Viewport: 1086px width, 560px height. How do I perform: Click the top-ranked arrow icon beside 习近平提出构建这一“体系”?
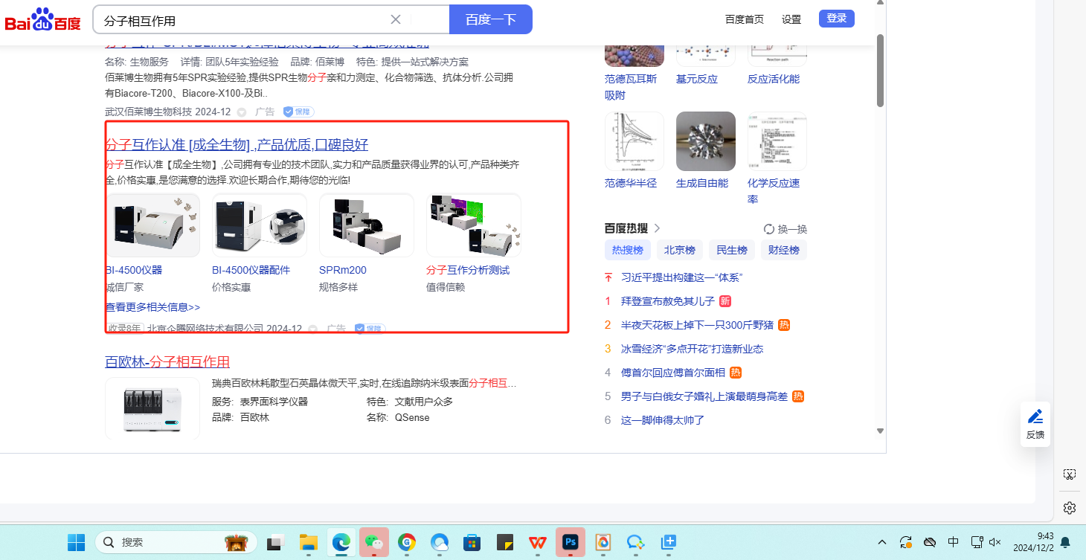coord(608,277)
